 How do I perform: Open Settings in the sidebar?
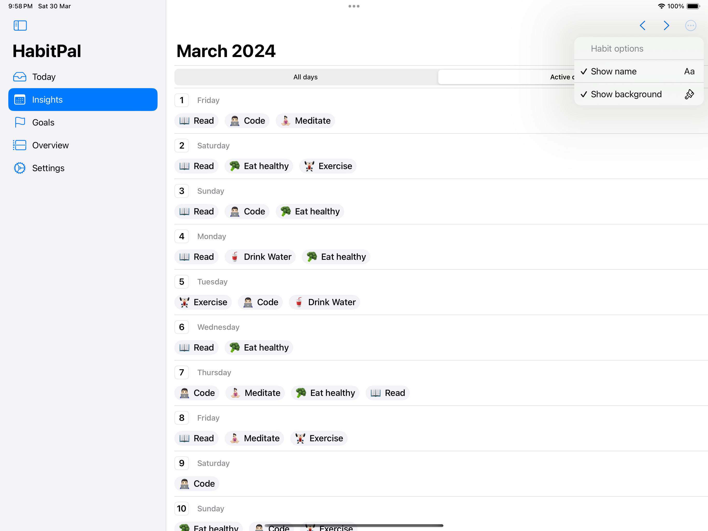pyautogui.click(x=83, y=168)
